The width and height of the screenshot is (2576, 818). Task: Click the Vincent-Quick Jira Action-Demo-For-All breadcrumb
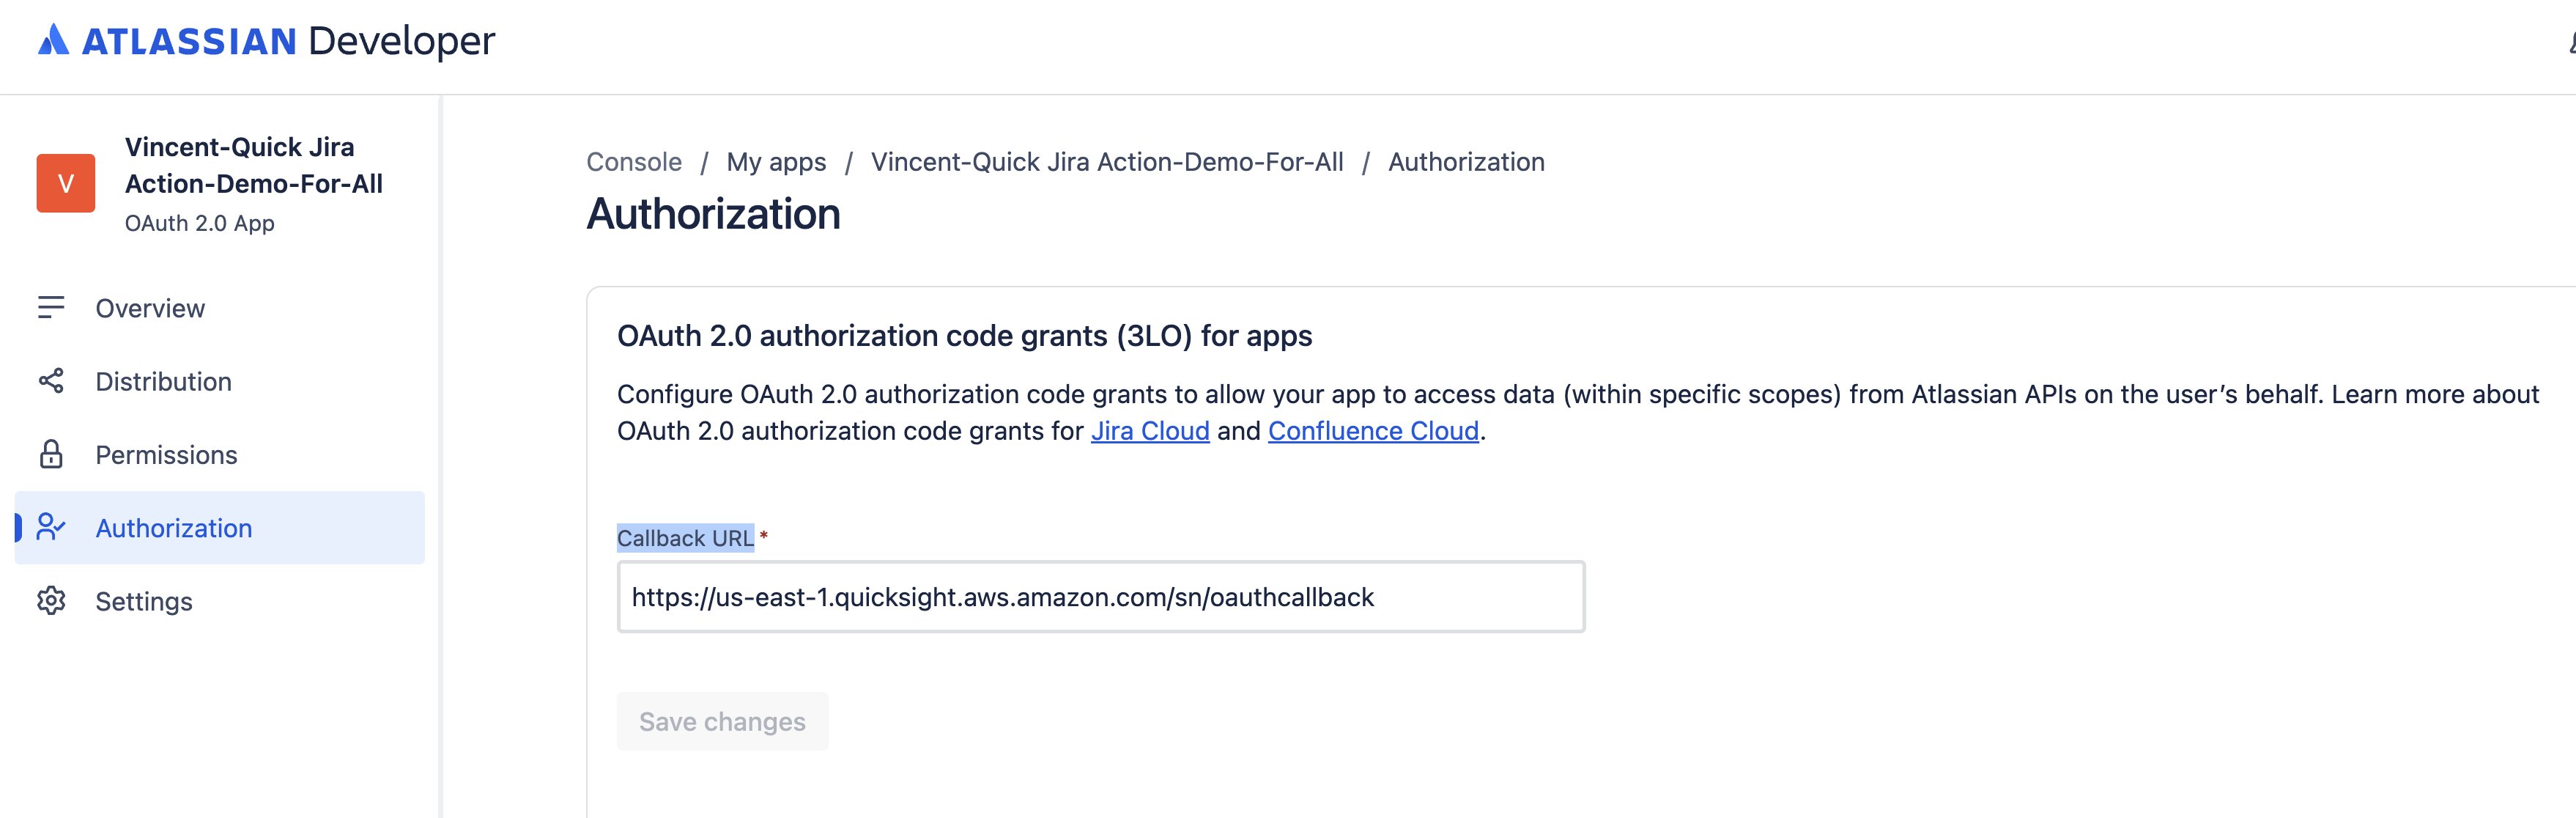(1107, 161)
